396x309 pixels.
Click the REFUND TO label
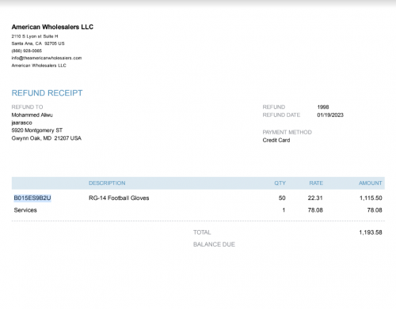tap(27, 107)
